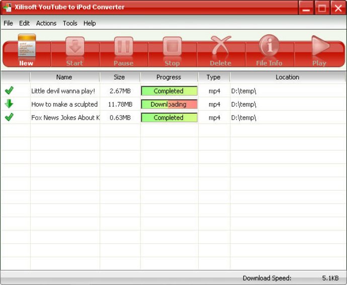Click the Completed progress bar for Little devil
The height and width of the screenshot is (285, 347).
[169, 91]
